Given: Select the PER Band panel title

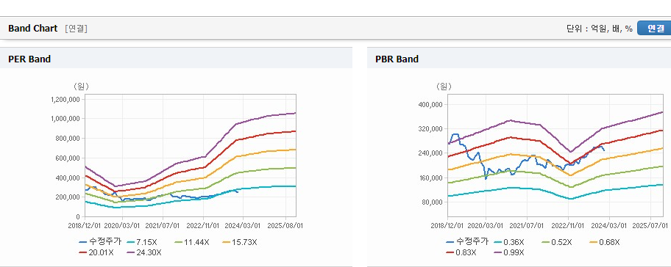Looking at the screenshot, I should click(29, 59).
